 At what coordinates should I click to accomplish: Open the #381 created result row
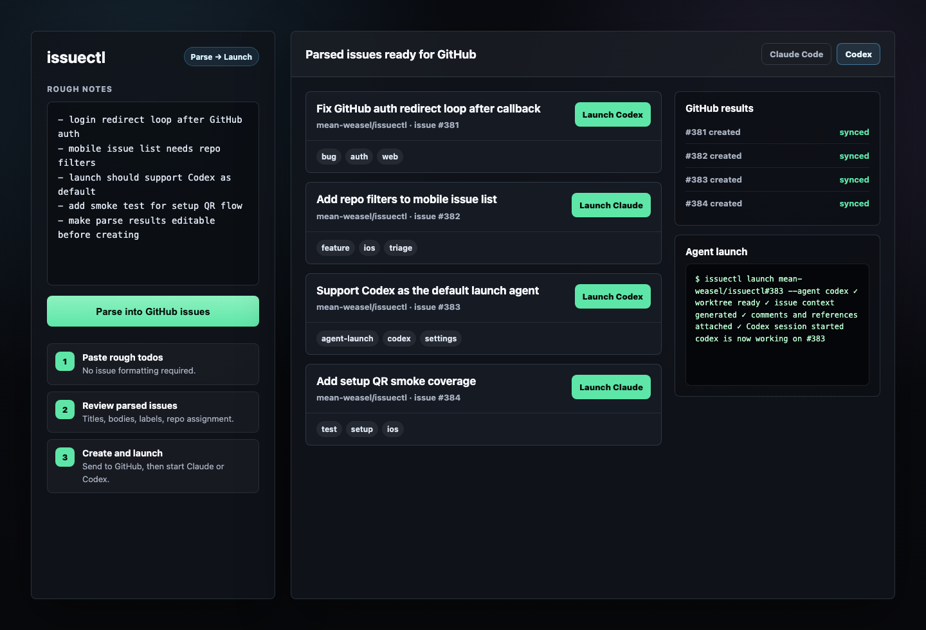pos(777,132)
